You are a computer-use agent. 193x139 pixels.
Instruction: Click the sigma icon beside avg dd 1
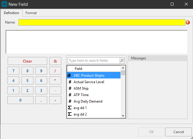click(x=70, y=108)
